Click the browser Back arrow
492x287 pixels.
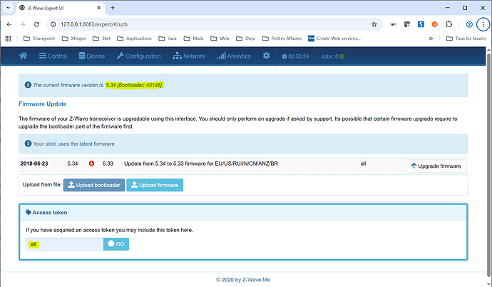tap(9, 24)
